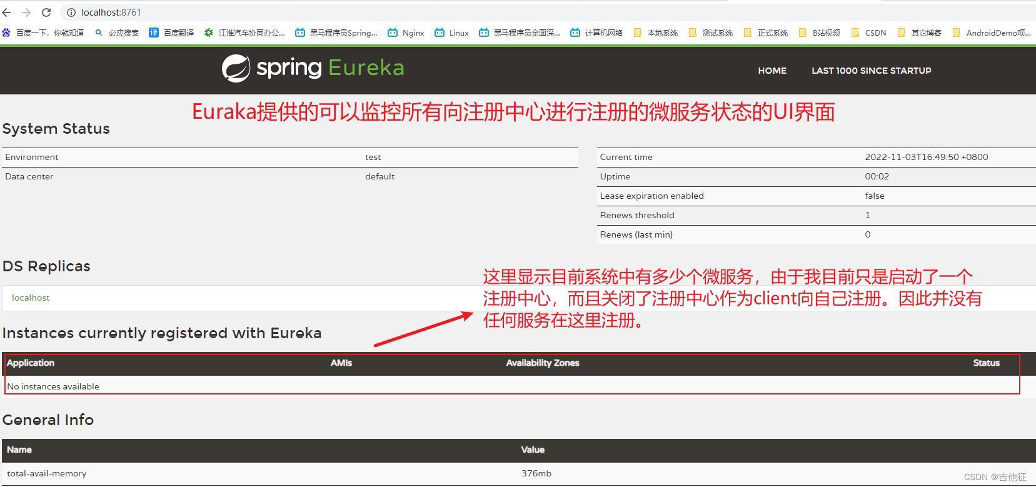This screenshot has width=1036, height=487.
Task: Open the Linux bookmark
Action: (x=452, y=33)
